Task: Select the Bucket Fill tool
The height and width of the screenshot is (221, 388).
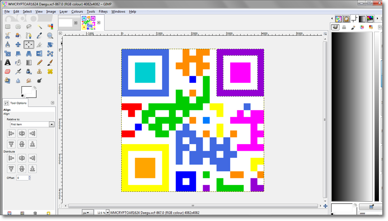Action: 18,63
